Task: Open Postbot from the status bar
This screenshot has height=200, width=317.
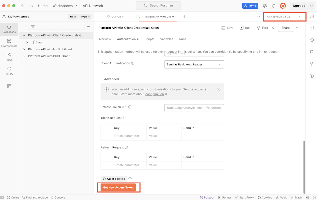Action: point(207,197)
